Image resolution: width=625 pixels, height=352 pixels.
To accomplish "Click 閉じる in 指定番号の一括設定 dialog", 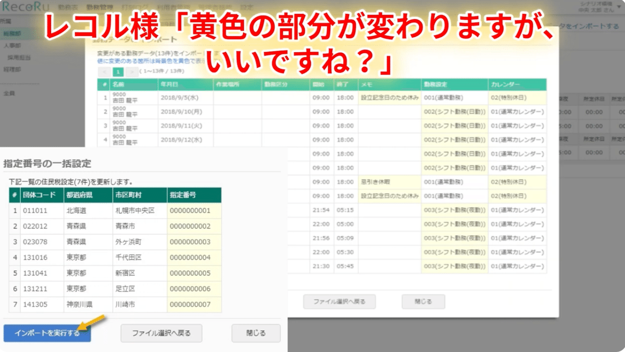I will click(x=256, y=333).
